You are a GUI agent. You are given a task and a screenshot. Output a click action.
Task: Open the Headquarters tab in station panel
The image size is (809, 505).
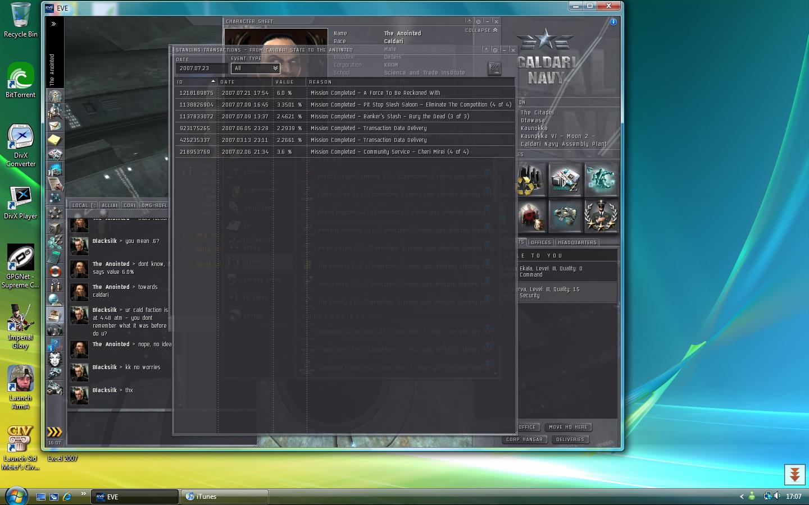click(577, 242)
